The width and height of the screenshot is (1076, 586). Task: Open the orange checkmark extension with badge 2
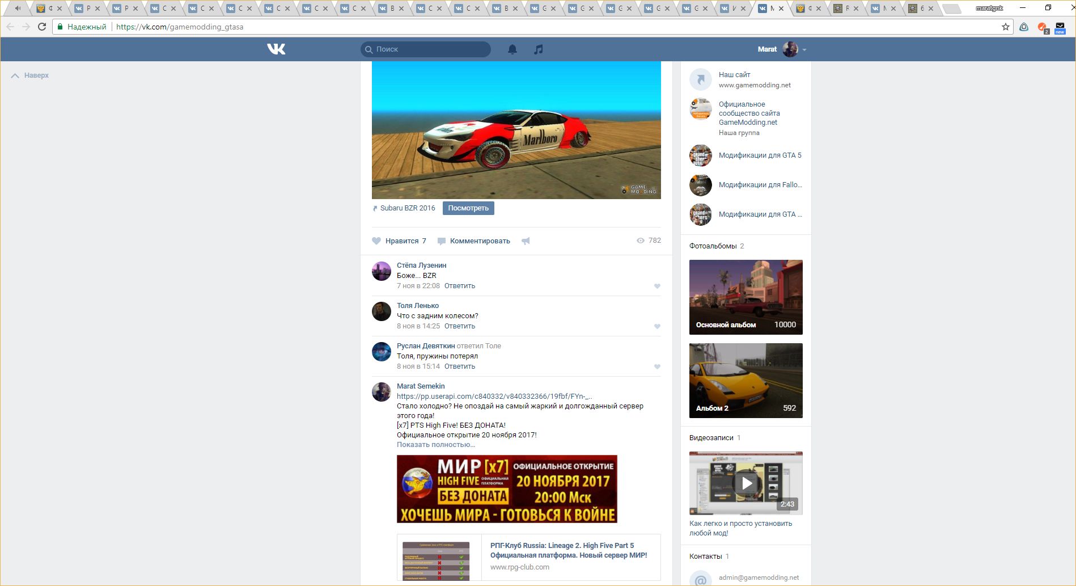(1042, 27)
